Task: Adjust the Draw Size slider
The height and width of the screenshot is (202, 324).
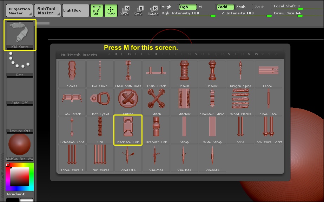Action: click(x=299, y=14)
